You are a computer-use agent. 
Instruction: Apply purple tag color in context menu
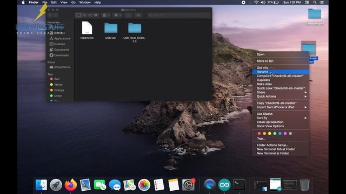[x=285, y=133]
